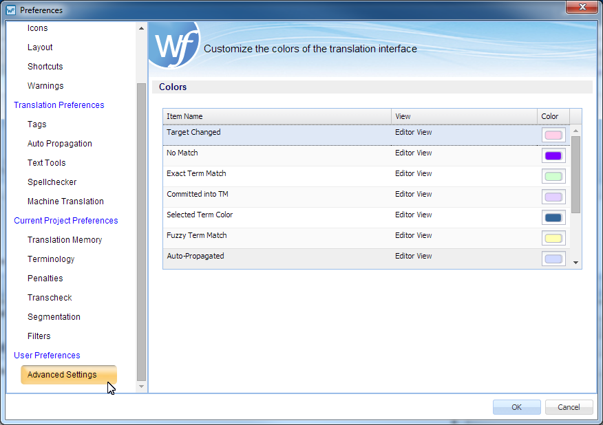Open Translation Memory preferences
The height and width of the screenshot is (425, 603).
tap(65, 240)
